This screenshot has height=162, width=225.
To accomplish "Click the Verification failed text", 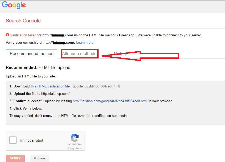I will click(23, 35).
